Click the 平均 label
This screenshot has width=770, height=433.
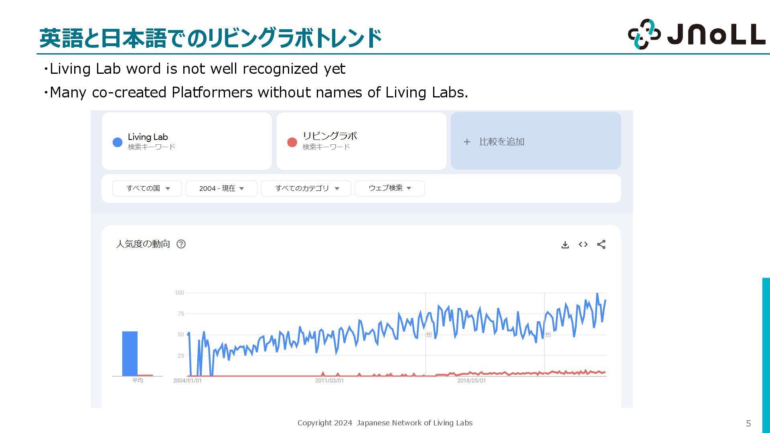pyautogui.click(x=138, y=380)
